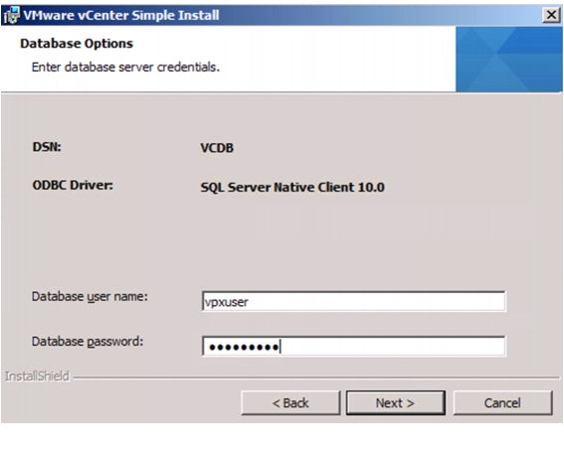Cancel the vCenter installation
This screenshot has height=457, width=564.
tap(502, 402)
